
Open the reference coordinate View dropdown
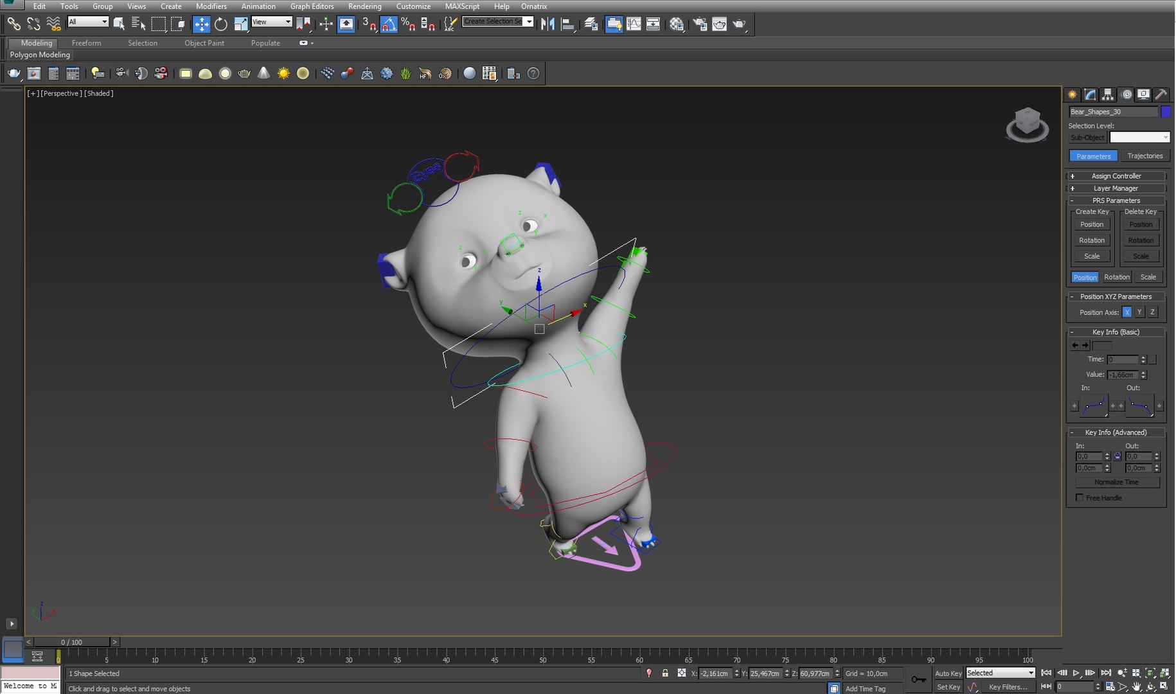[x=272, y=22]
